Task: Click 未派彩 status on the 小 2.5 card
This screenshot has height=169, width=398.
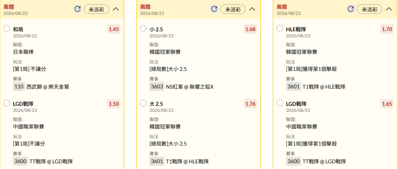Action: pyautogui.click(x=233, y=10)
